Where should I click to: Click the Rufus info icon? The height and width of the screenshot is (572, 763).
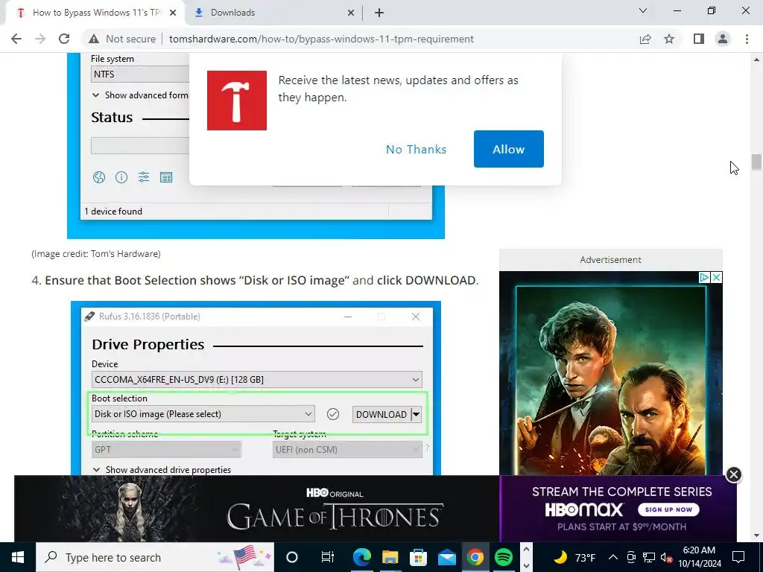(x=121, y=177)
